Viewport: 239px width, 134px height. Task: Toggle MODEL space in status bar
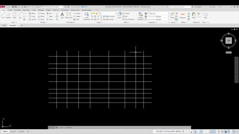click(179, 131)
